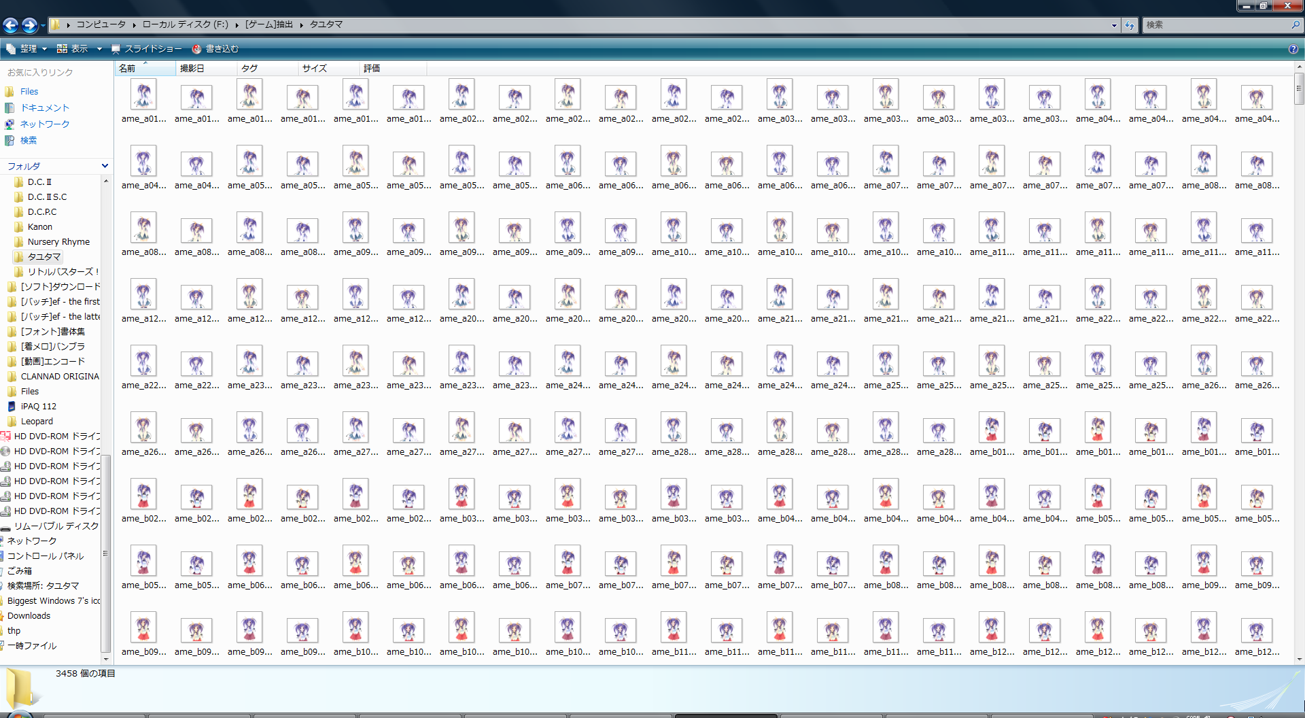1305x718 pixels.
Task: Select 検索場所: タユタマ in the tree
Action: point(43,586)
